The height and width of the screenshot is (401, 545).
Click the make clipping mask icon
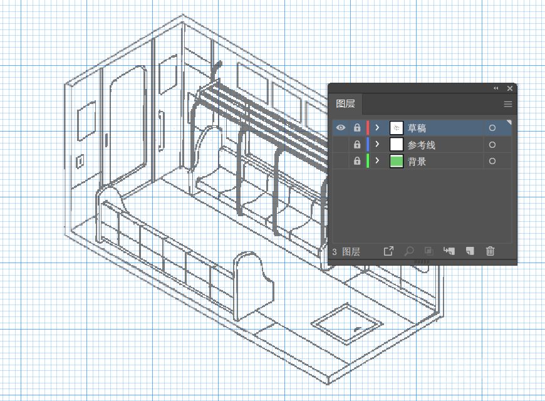point(429,251)
